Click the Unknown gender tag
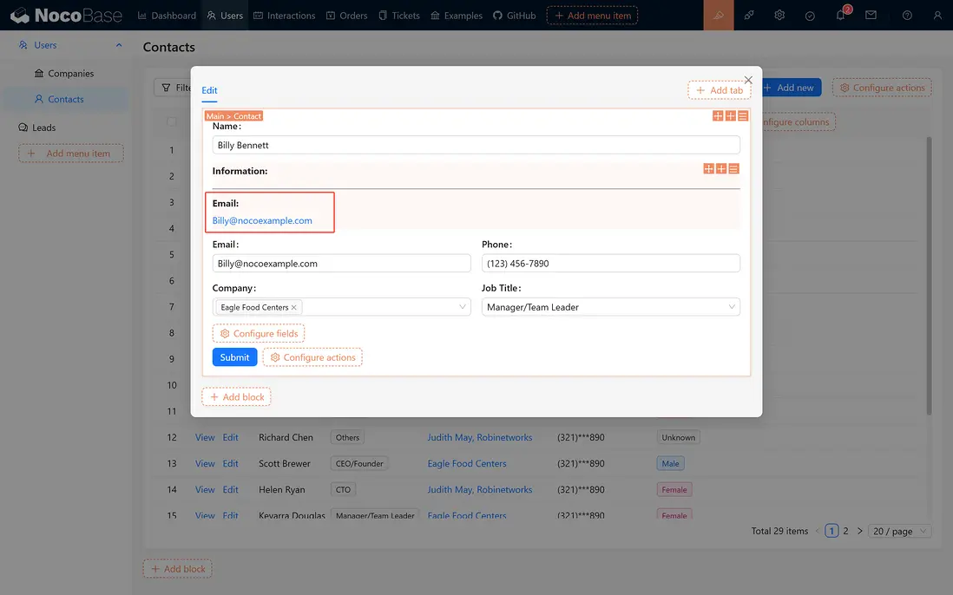The width and height of the screenshot is (953, 595). click(678, 437)
